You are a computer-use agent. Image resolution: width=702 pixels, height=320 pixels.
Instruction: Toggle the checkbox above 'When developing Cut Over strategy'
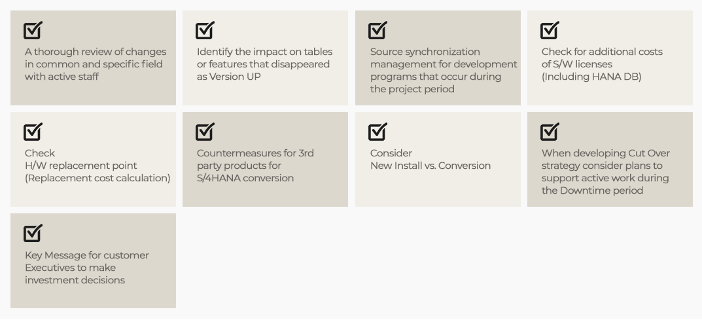550,132
